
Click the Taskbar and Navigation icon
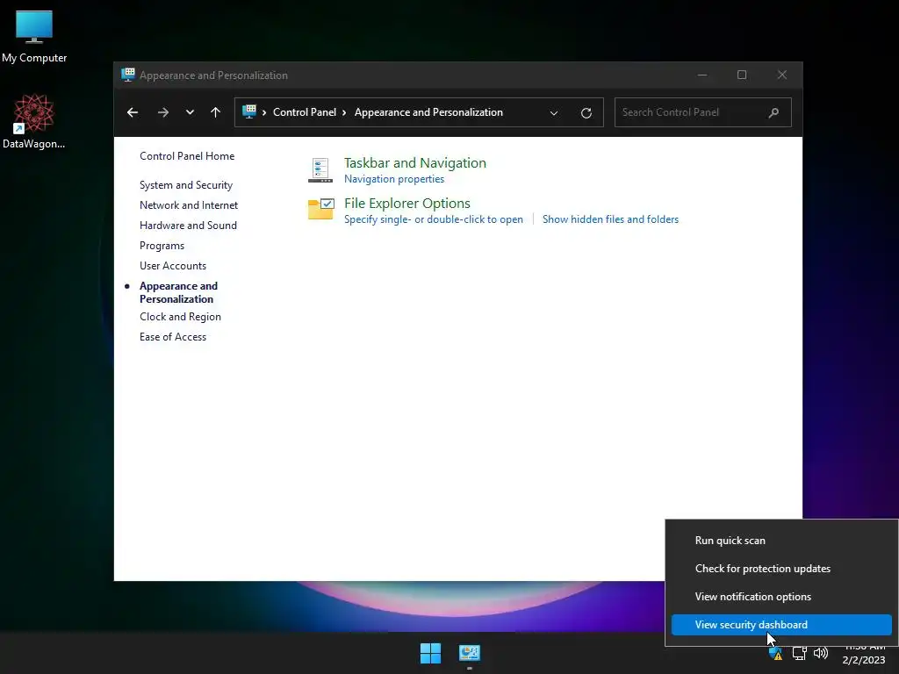pyautogui.click(x=320, y=170)
